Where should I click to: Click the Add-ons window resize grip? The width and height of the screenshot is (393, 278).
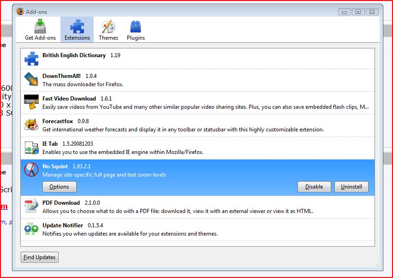tap(377, 265)
